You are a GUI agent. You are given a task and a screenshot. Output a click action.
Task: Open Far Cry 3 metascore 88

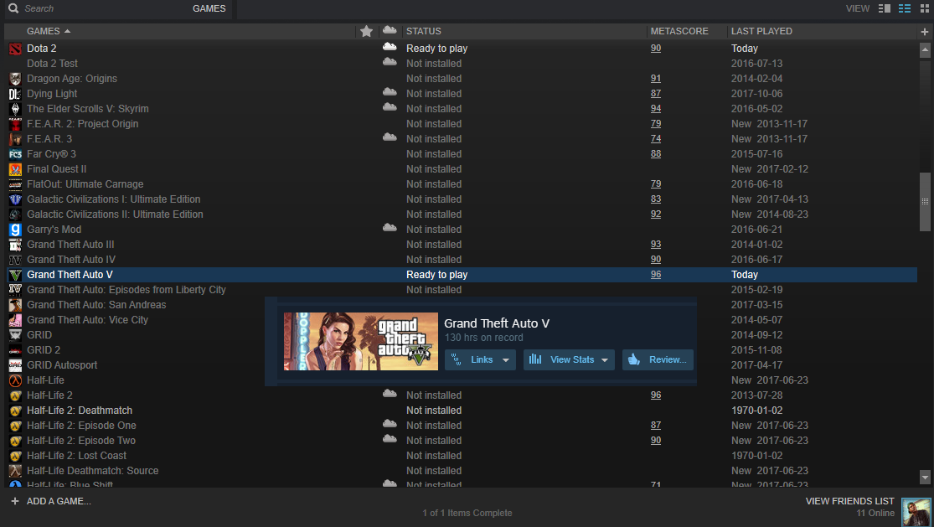click(655, 153)
